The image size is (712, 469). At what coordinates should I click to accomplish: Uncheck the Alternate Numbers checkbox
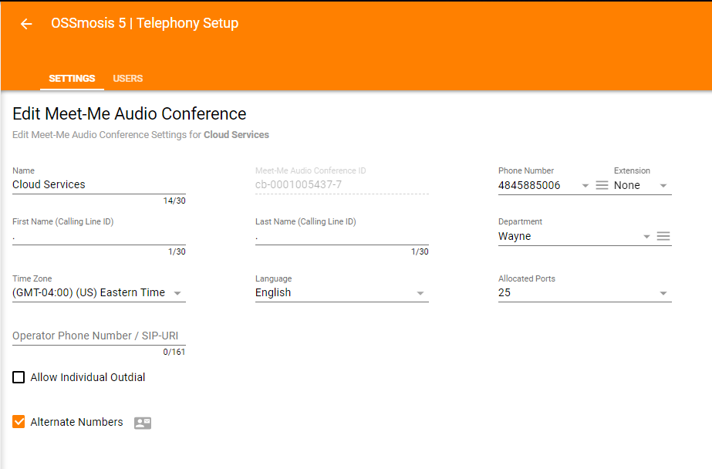coord(19,422)
